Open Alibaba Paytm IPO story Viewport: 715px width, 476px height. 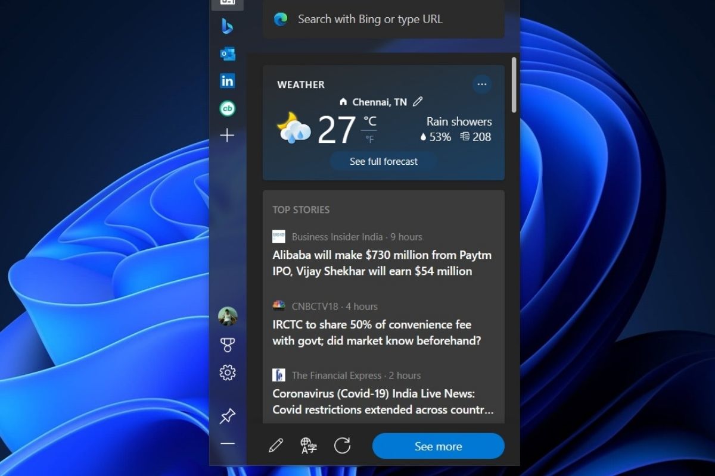click(x=382, y=263)
